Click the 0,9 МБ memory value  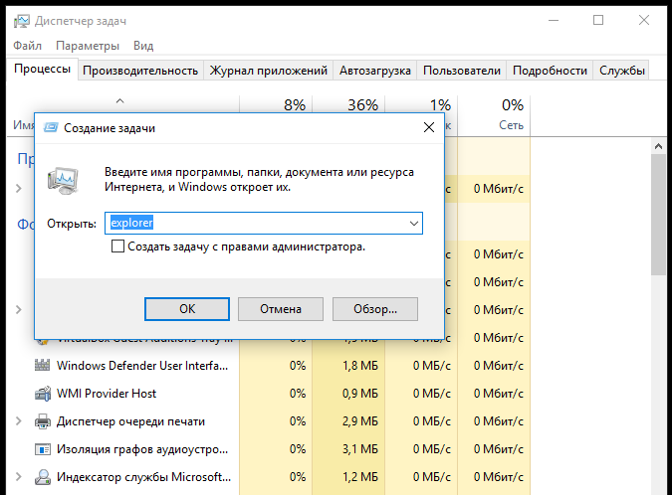(x=360, y=394)
